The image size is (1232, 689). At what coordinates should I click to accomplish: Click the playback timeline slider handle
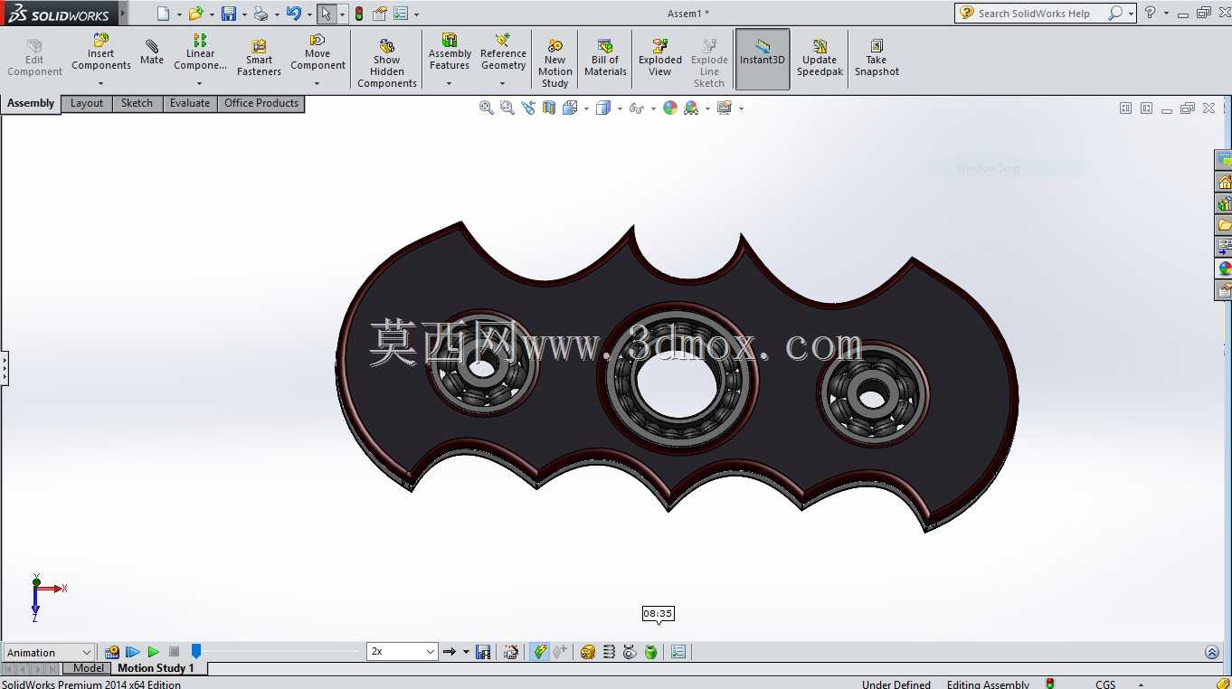195,651
